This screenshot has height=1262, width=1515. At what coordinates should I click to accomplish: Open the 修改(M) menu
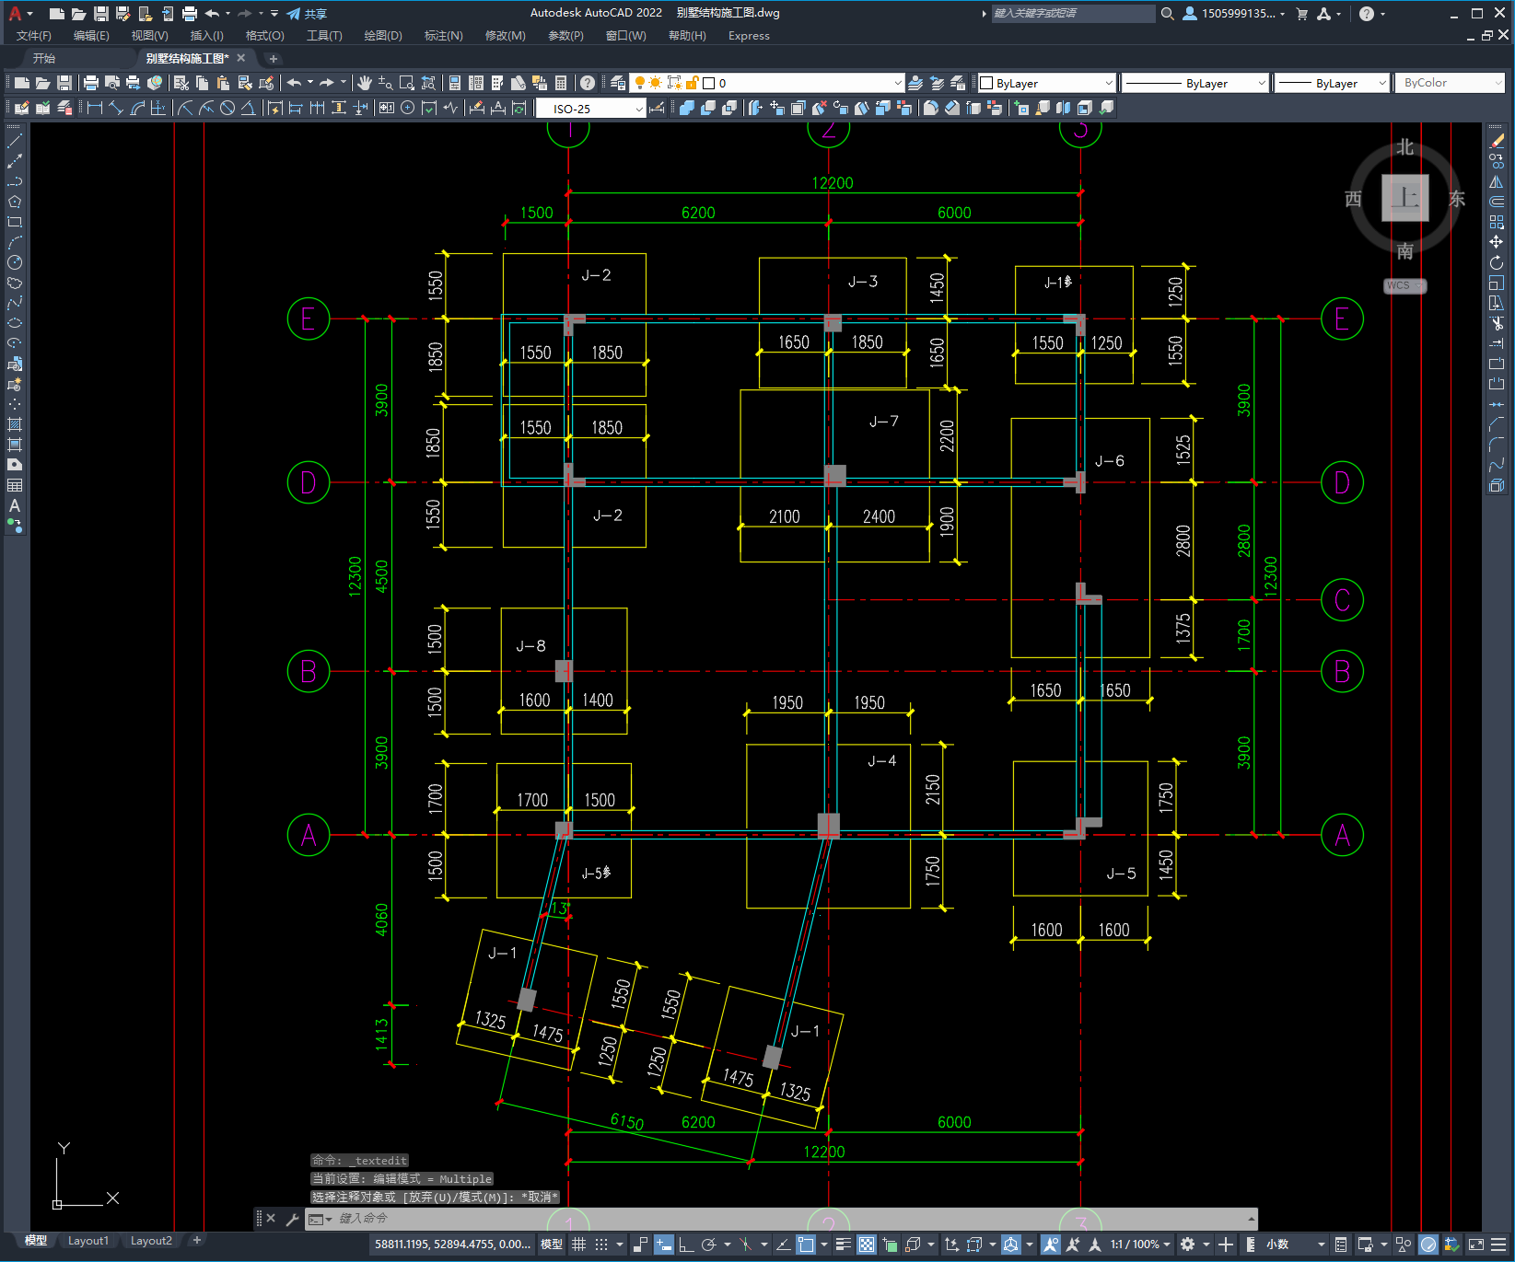pyautogui.click(x=505, y=36)
